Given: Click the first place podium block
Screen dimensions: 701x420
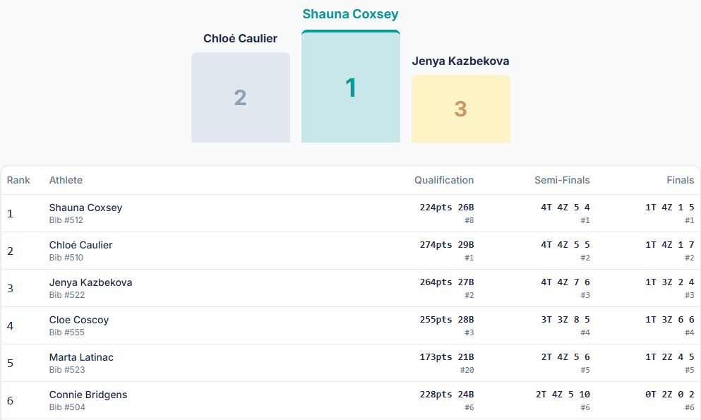Looking at the screenshot, I should 350,88.
